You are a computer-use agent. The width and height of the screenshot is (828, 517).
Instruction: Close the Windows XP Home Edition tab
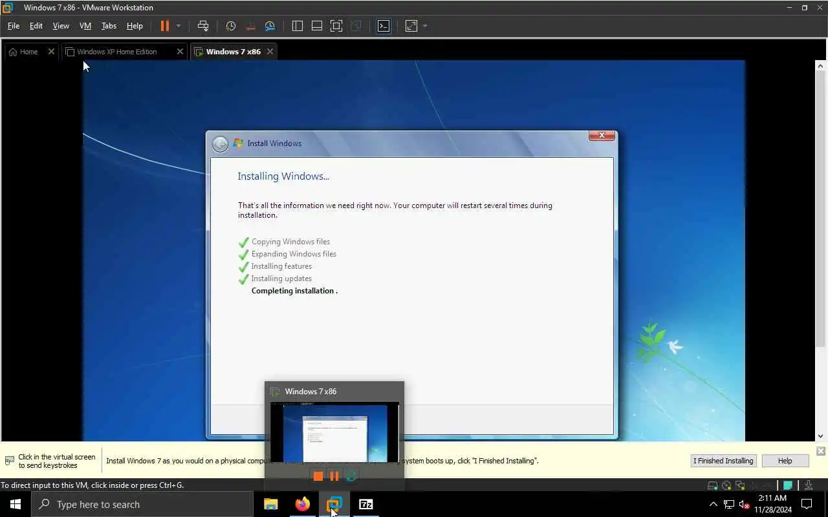[180, 52]
